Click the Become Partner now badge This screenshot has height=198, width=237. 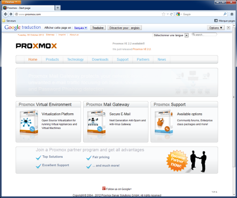[x=177, y=160]
